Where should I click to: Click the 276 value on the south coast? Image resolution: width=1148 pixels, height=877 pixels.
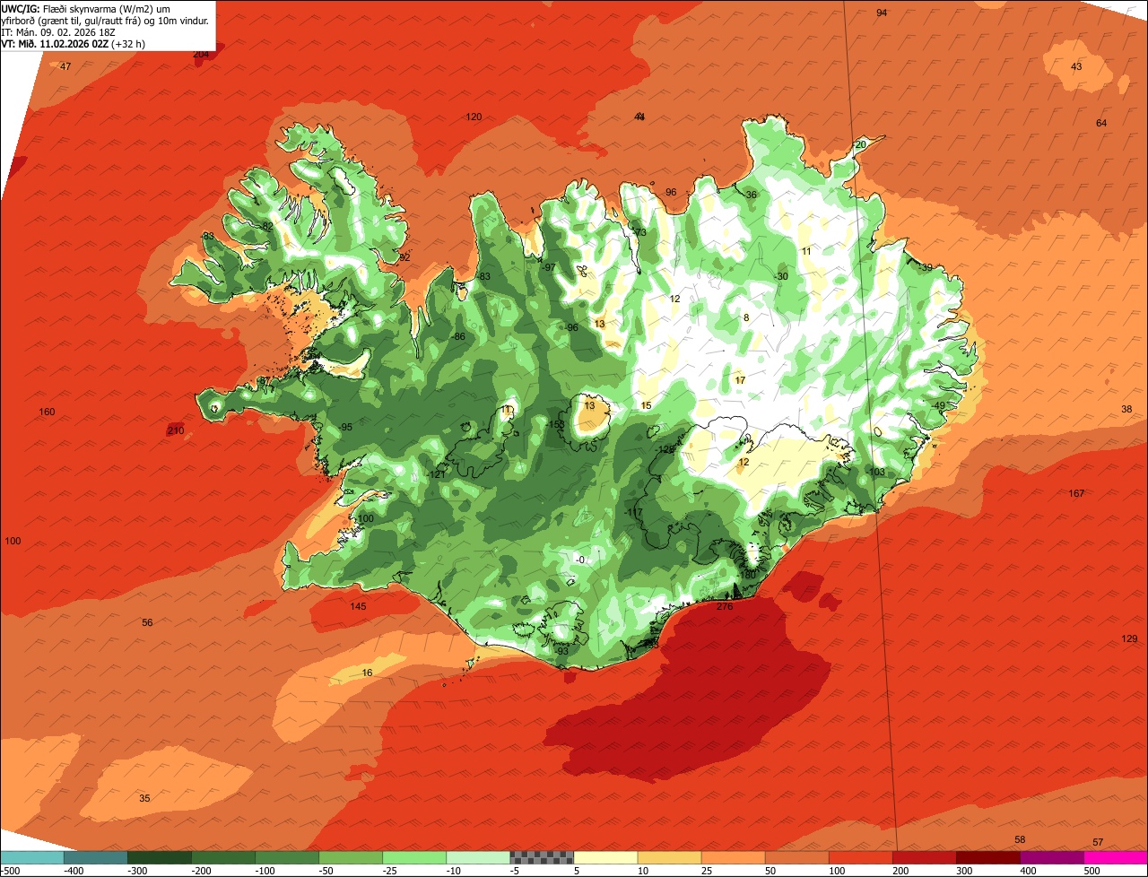click(x=725, y=607)
